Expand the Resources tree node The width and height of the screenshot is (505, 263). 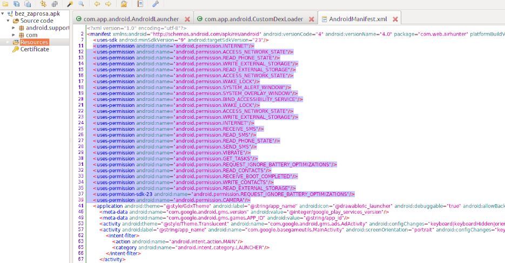(x=8, y=42)
